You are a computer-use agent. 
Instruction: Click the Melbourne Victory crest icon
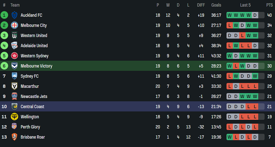click(x=14, y=66)
